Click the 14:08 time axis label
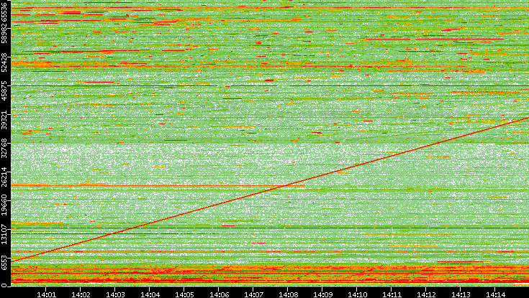The width and height of the screenshot is (529, 298). point(288,294)
